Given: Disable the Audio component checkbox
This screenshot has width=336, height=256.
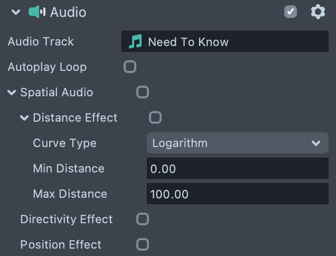Looking at the screenshot, I should [291, 12].
